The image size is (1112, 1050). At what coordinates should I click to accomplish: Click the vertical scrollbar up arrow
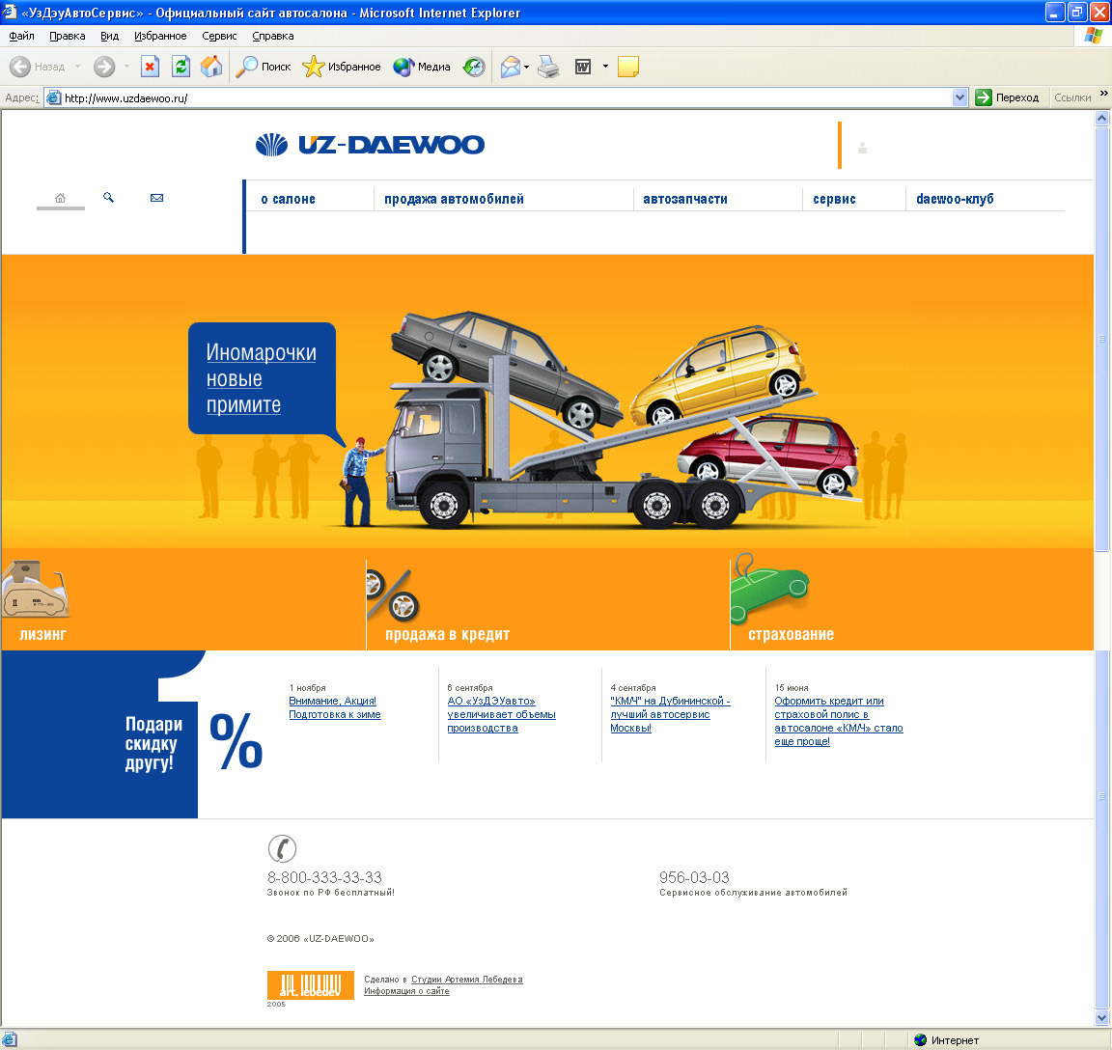pos(1102,119)
